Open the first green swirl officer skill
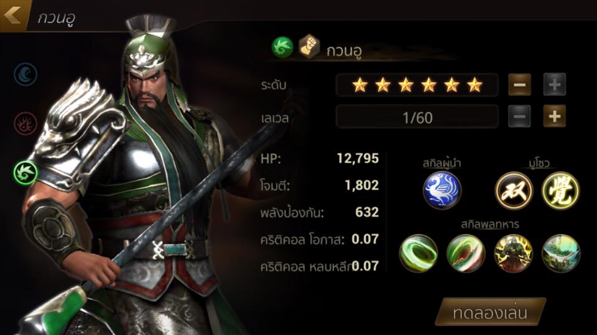The height and width of the screenshot is (335, 597). [x=418, y=253]
